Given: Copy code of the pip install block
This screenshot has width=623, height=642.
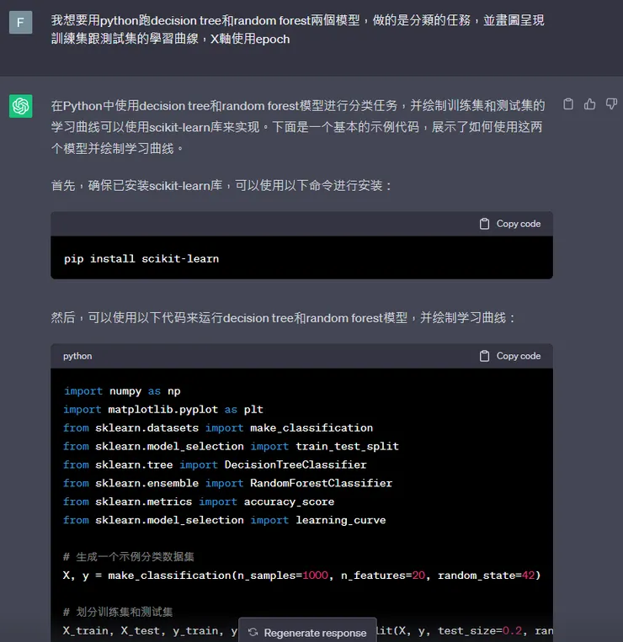Looking at the screenshot, I should point(510,224).
